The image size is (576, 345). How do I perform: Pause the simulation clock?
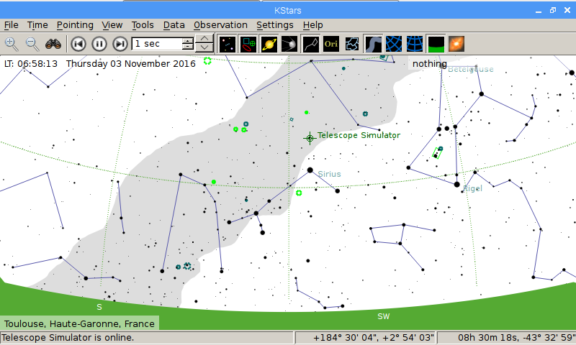(99, 44)
